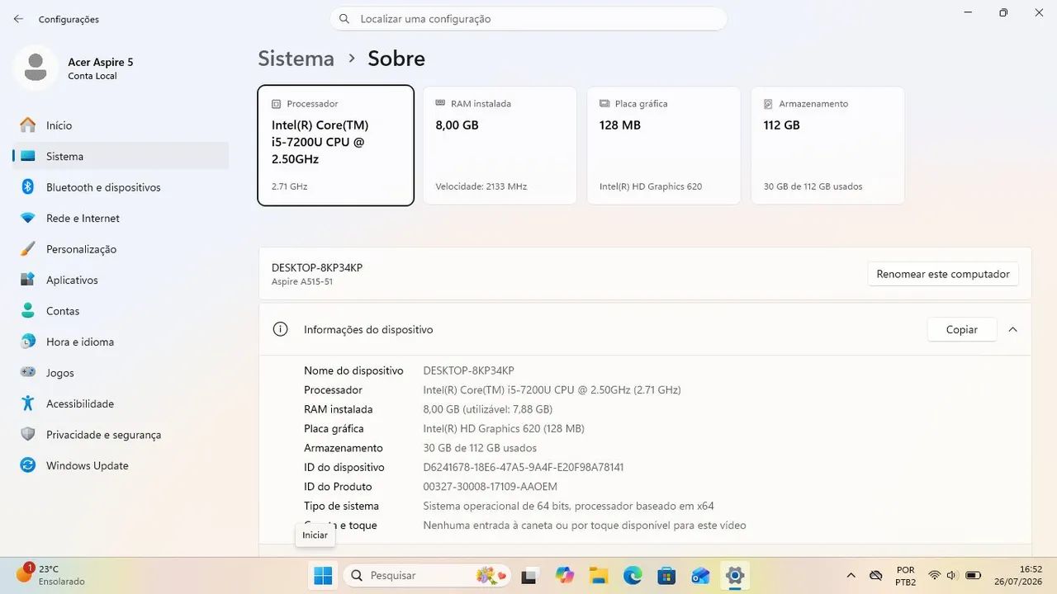Viewport: 1057px width, 594px height.
Task: Collapse Informações do dispositivo section chevron
Action: (x=1012, y=329)
